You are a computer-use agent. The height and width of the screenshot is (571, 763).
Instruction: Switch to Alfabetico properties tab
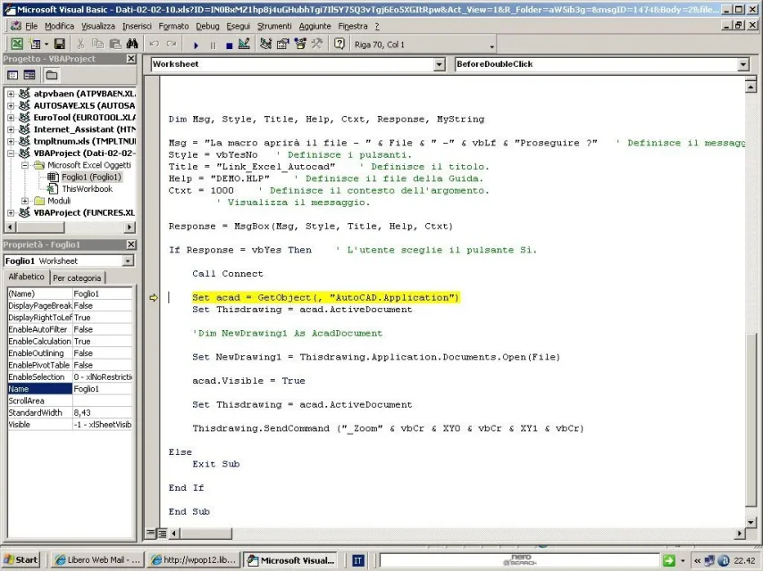coord(26,277)
